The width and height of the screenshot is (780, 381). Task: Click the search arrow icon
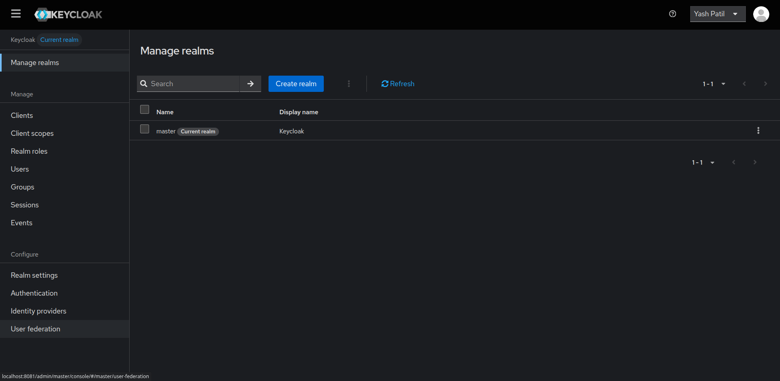click(250, 84)
